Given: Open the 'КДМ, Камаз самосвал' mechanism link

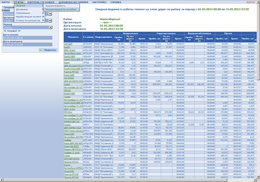Looking at the screenshot, I should click(x=73, y=131).
